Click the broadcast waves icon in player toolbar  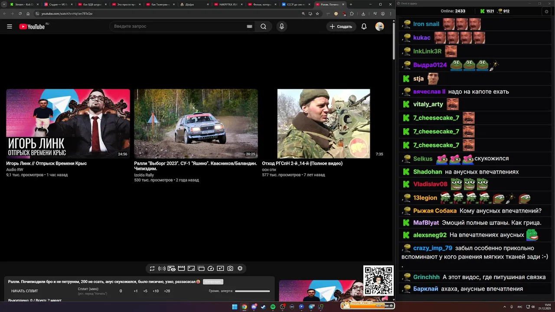(162, 269)
